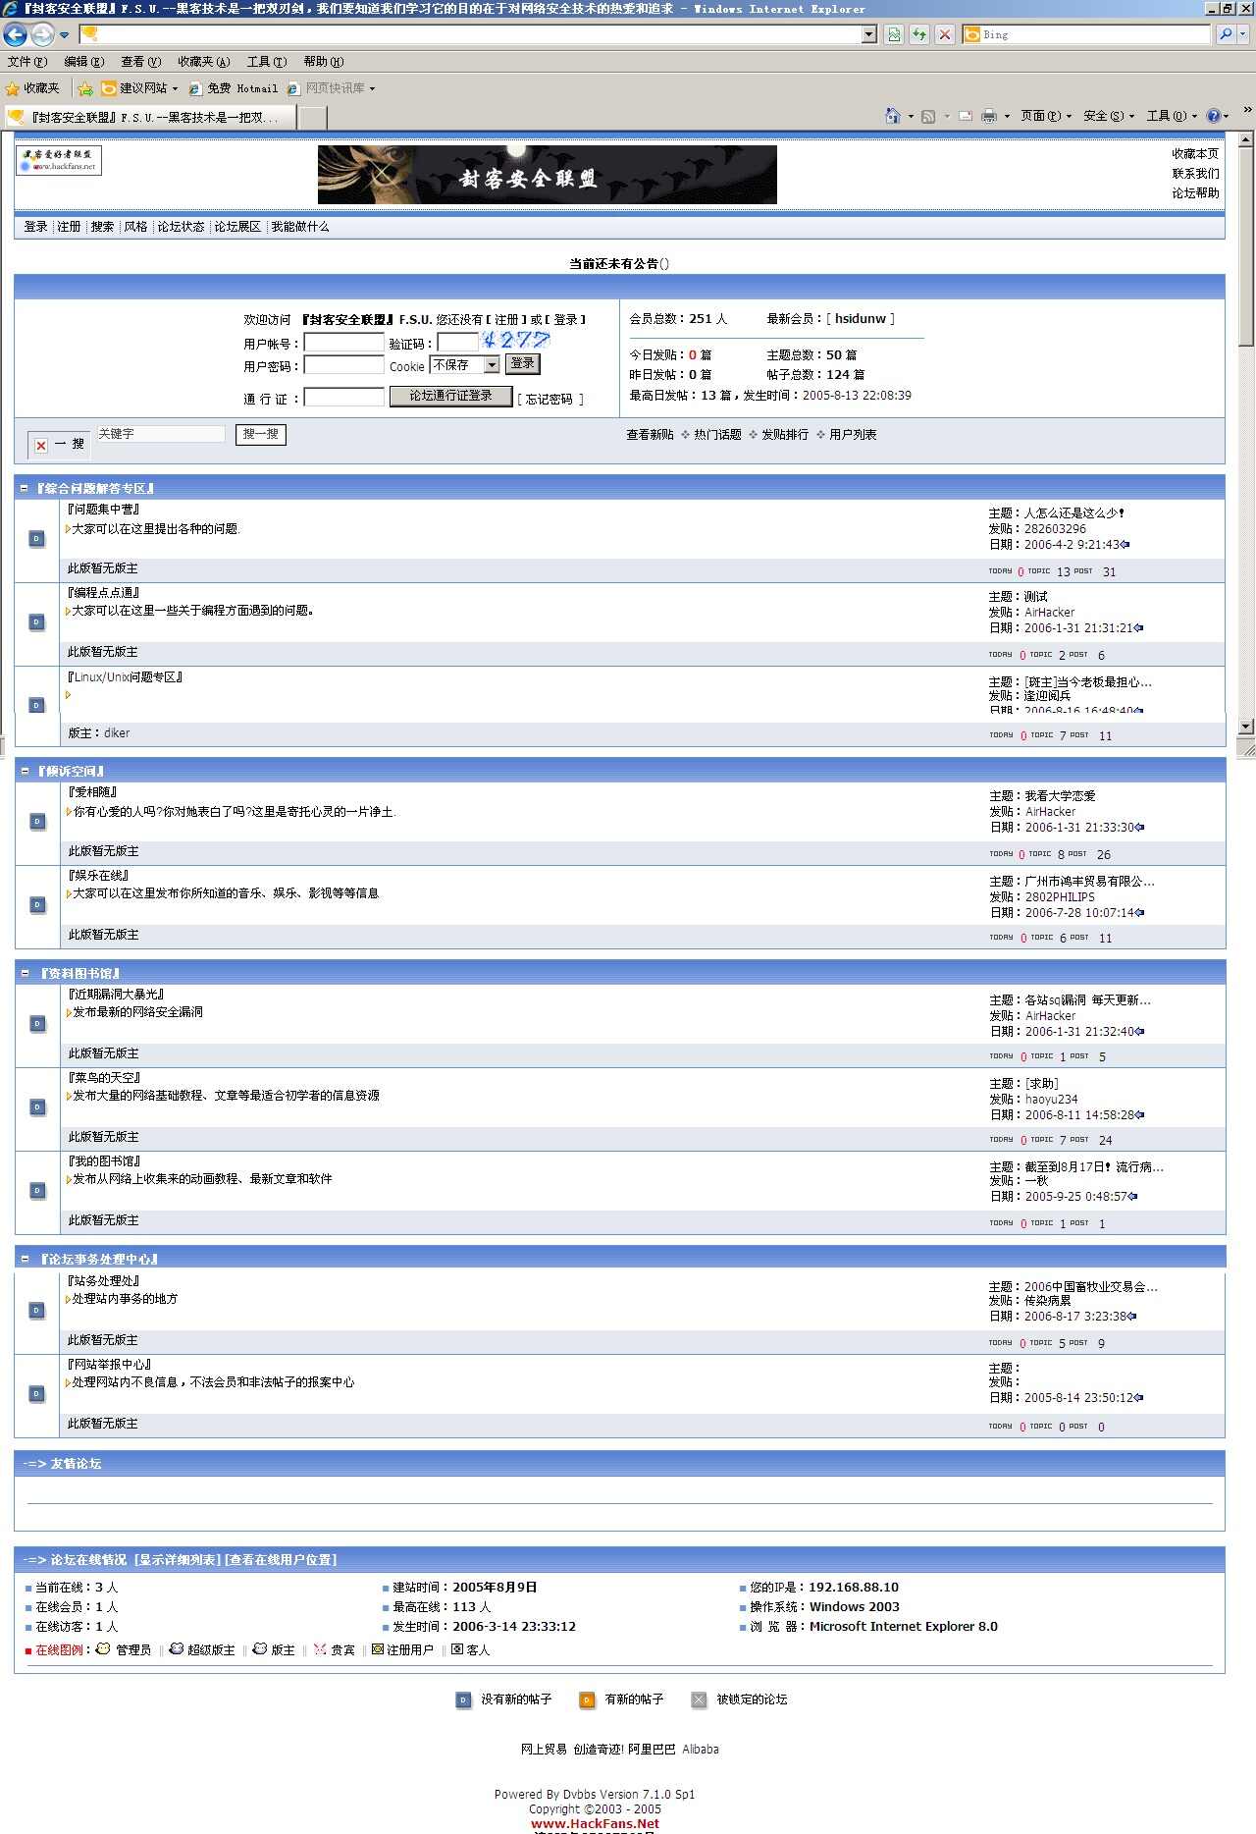Click the Refresh page icon
Viewport: 1256px width, 1834px height.
[919, 34]
